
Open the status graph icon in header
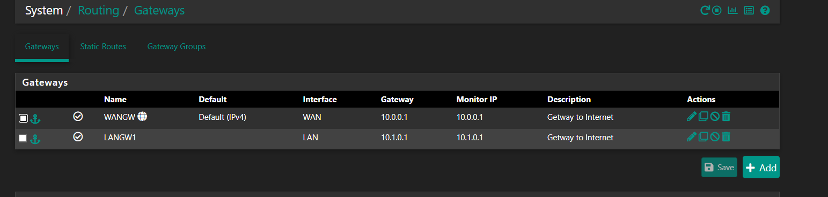732,10
